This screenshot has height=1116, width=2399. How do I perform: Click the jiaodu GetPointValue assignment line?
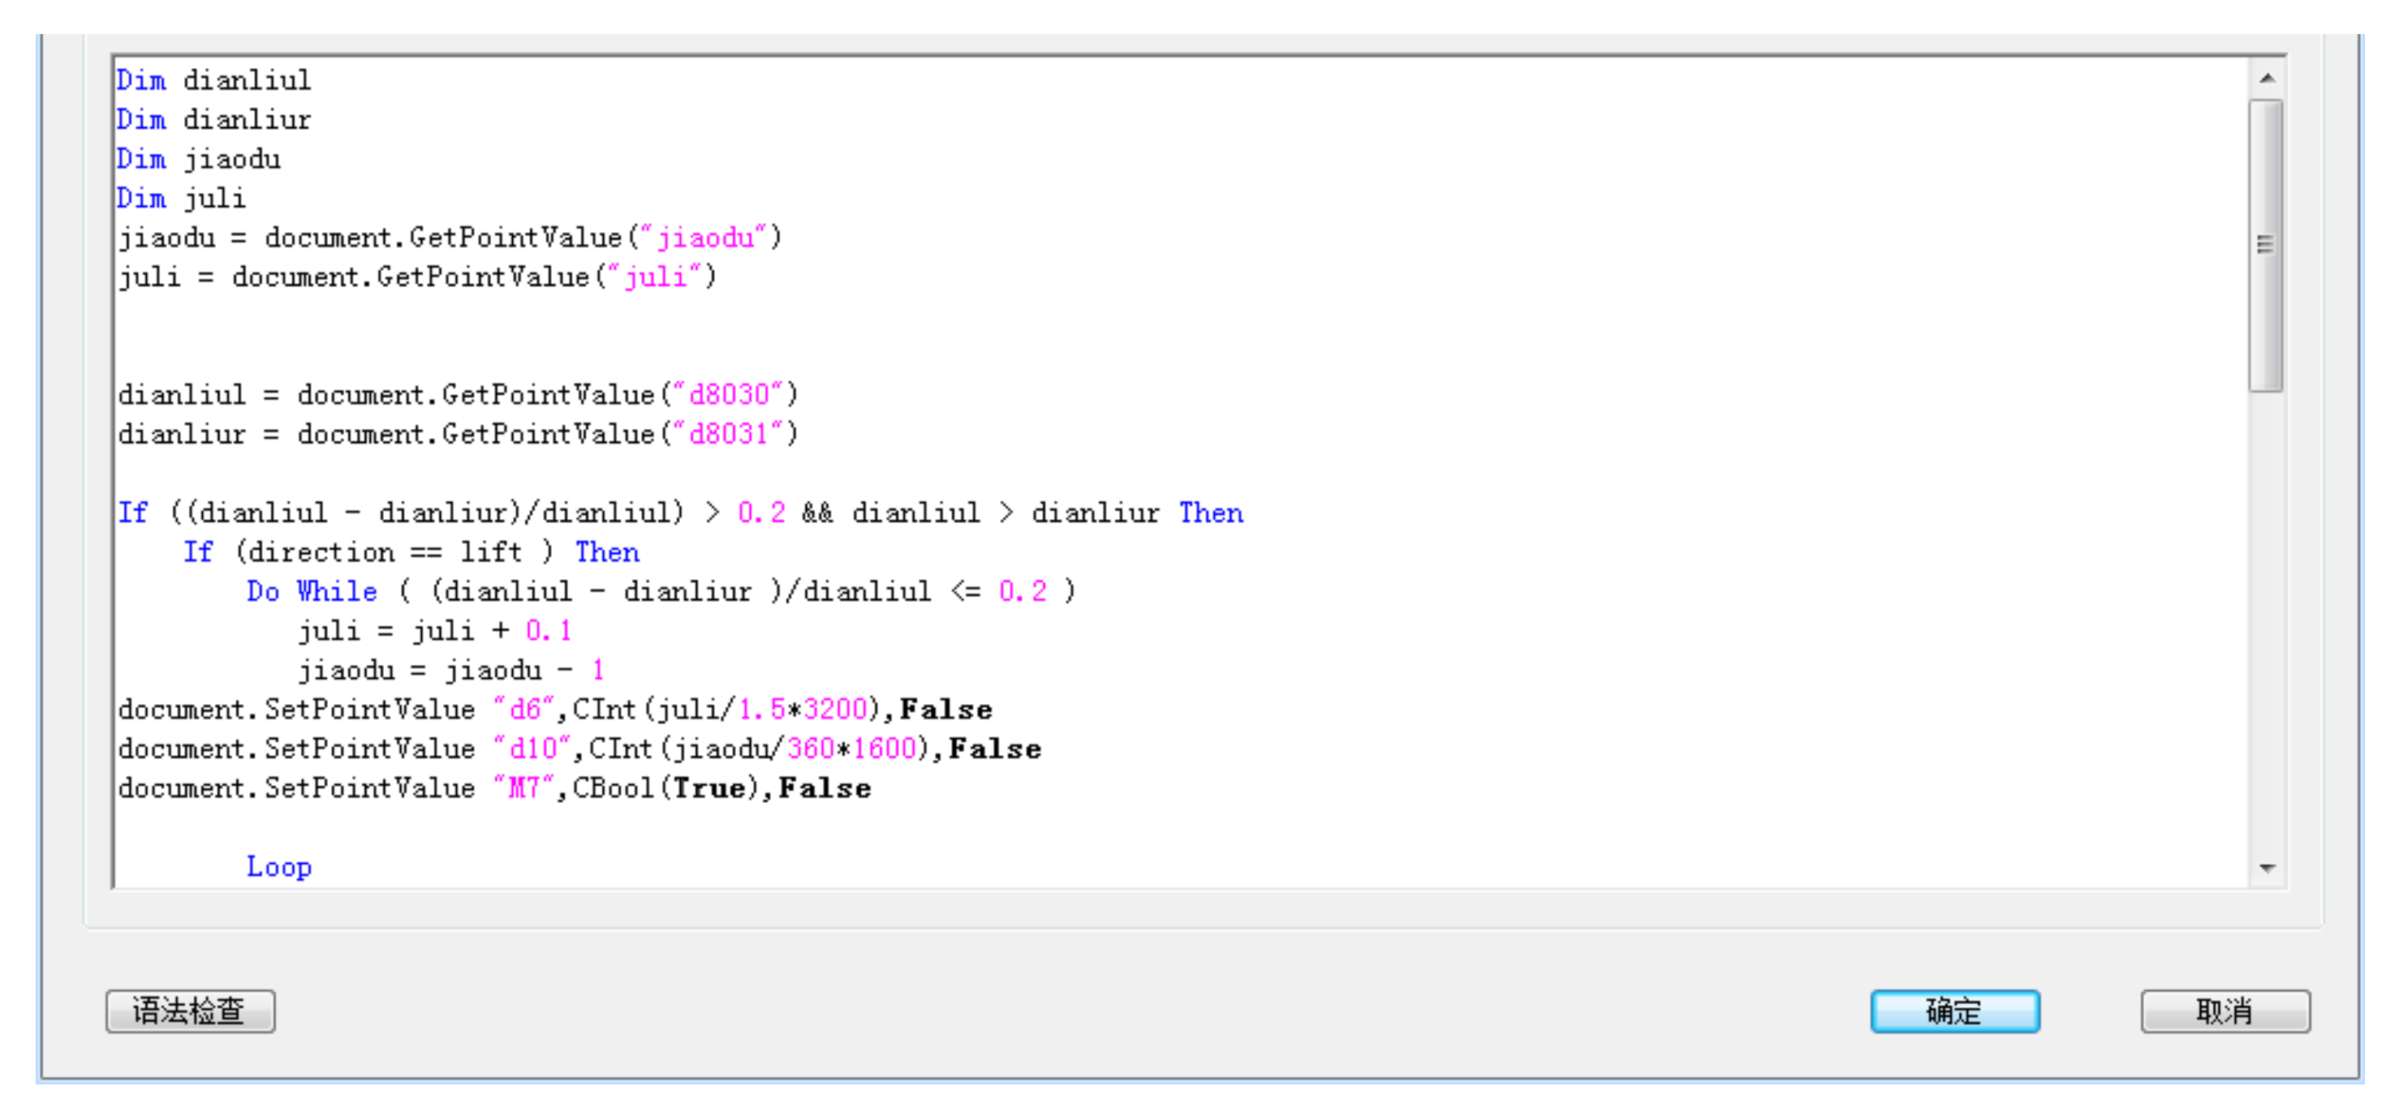[450, 238]
